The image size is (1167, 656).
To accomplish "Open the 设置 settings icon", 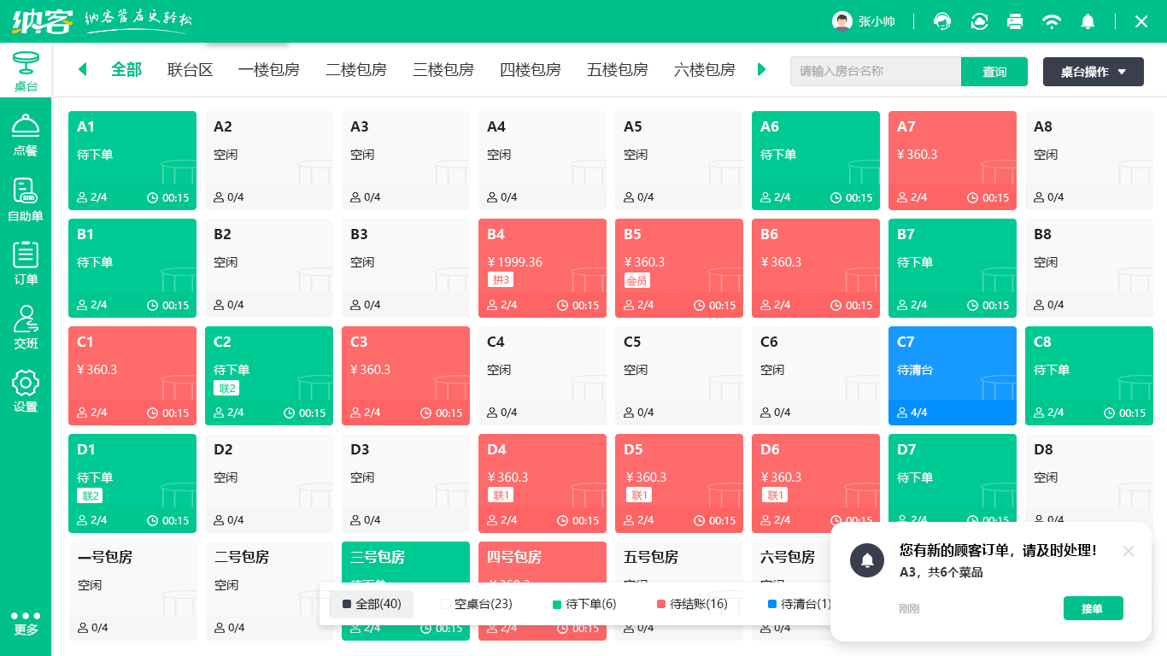I will [26, 390].
